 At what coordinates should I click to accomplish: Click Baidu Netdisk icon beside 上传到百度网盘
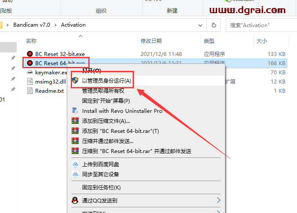coord(75,164)
